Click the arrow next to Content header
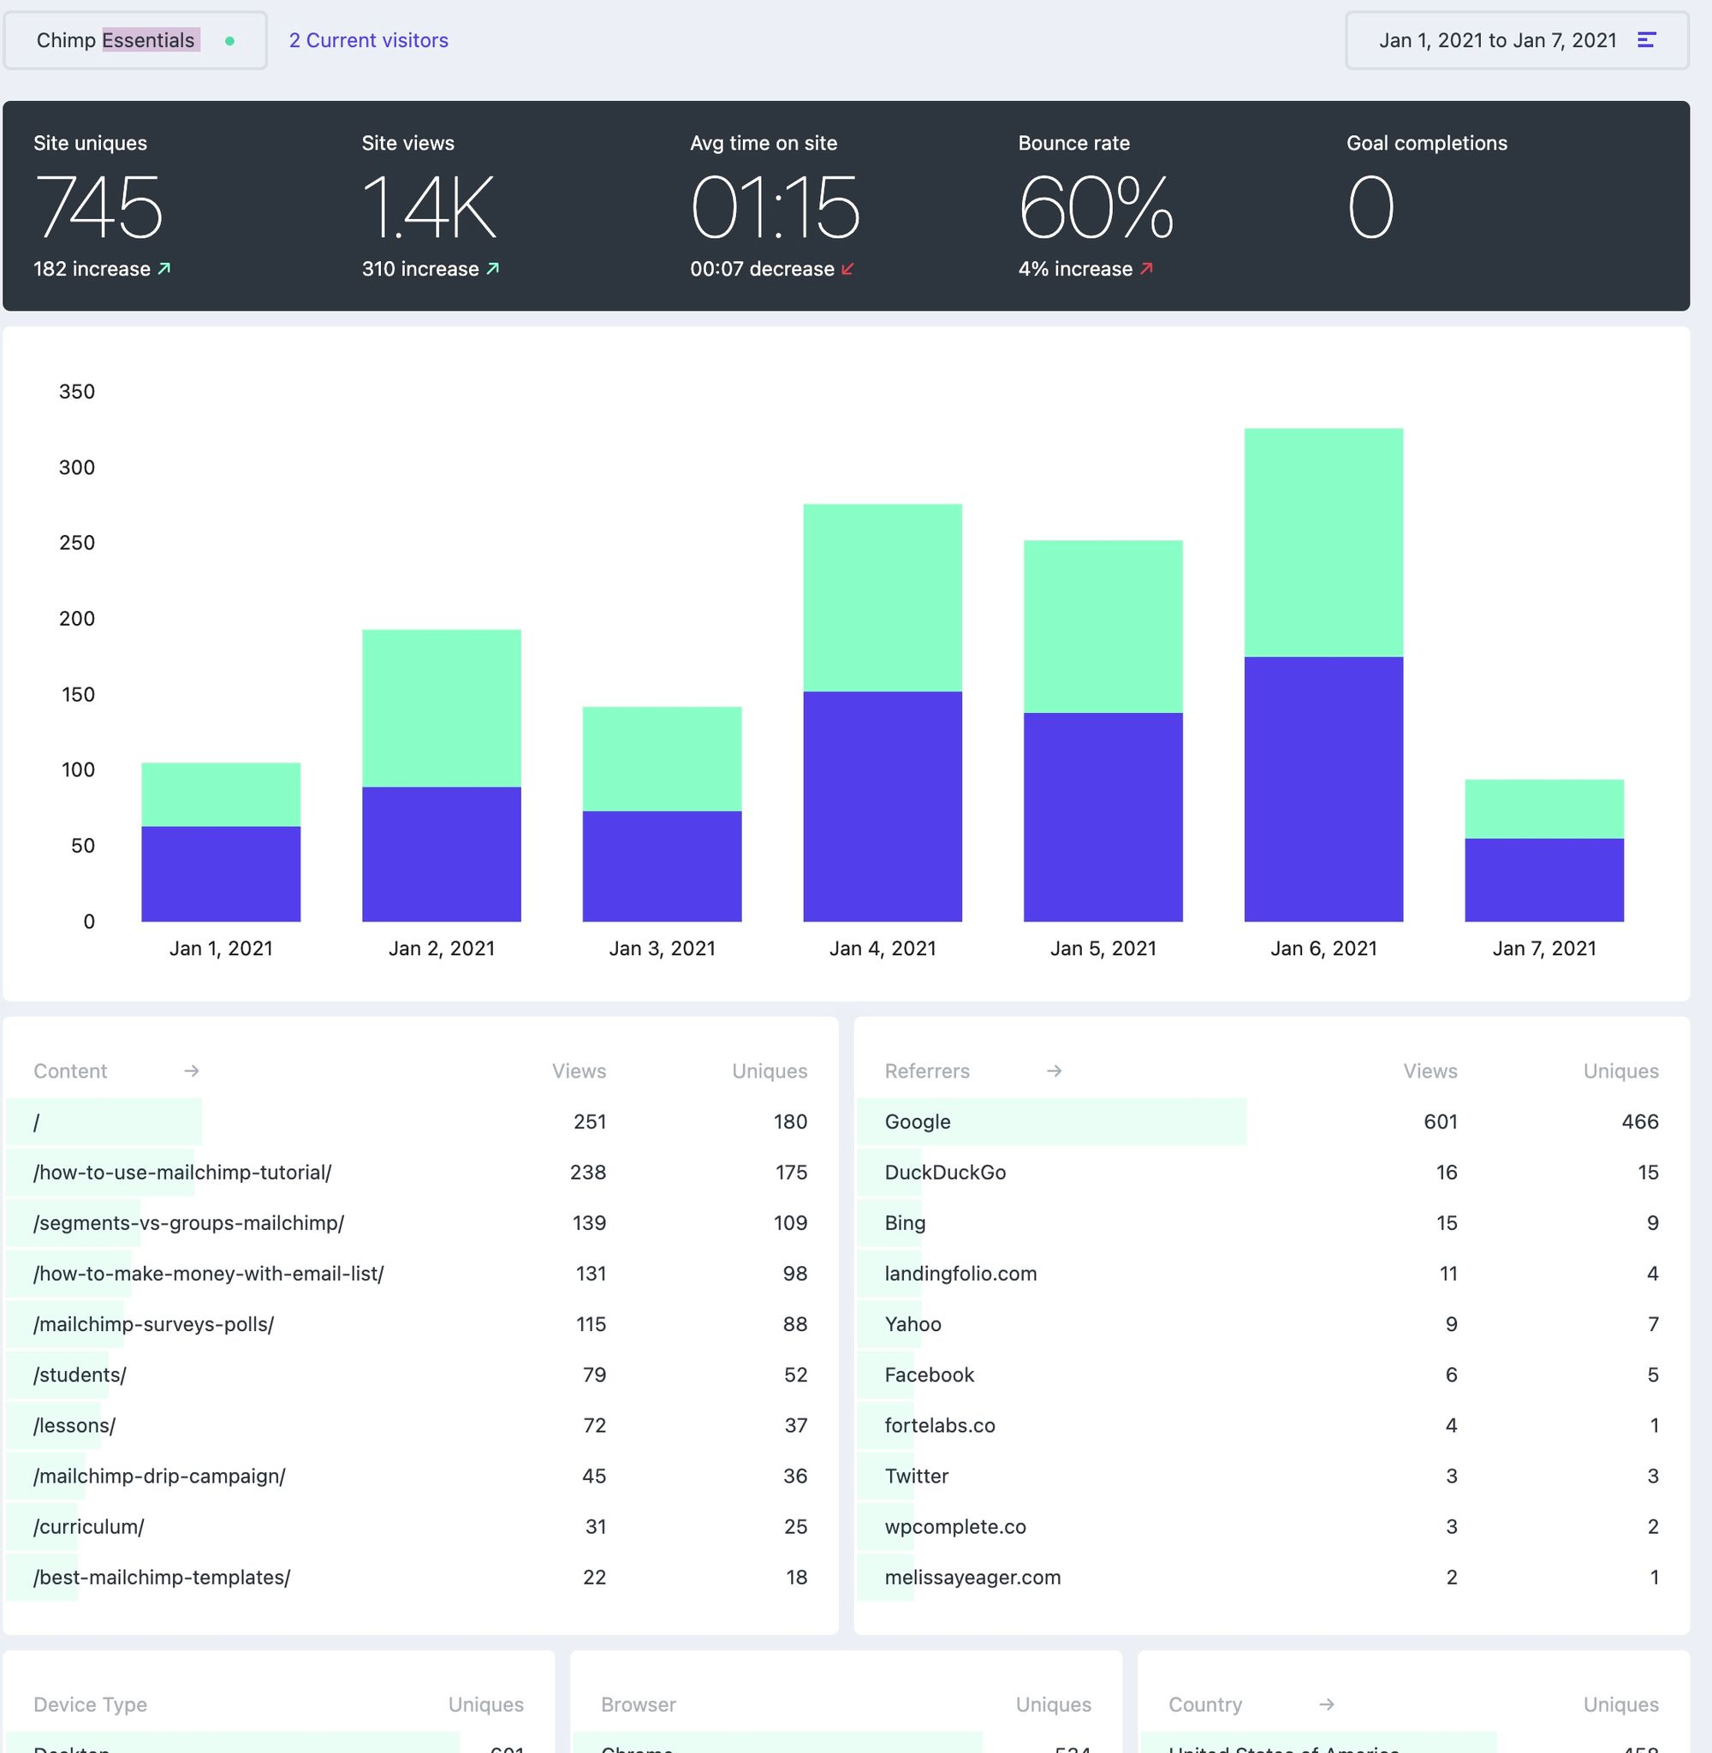 [192, 1071]
